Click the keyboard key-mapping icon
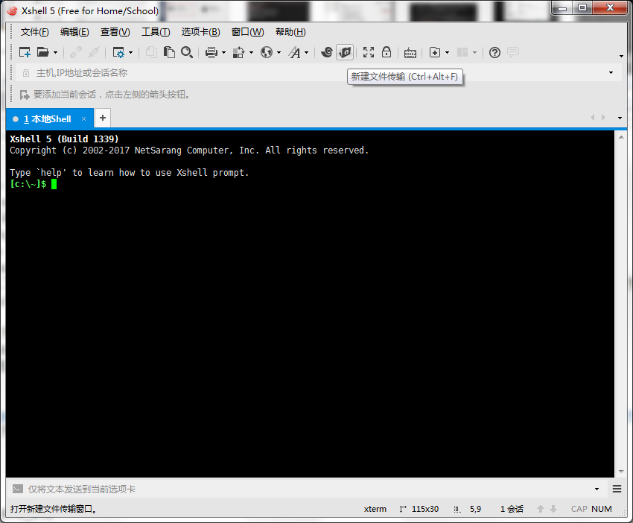633x523 pixels. [x=410, y=53]
